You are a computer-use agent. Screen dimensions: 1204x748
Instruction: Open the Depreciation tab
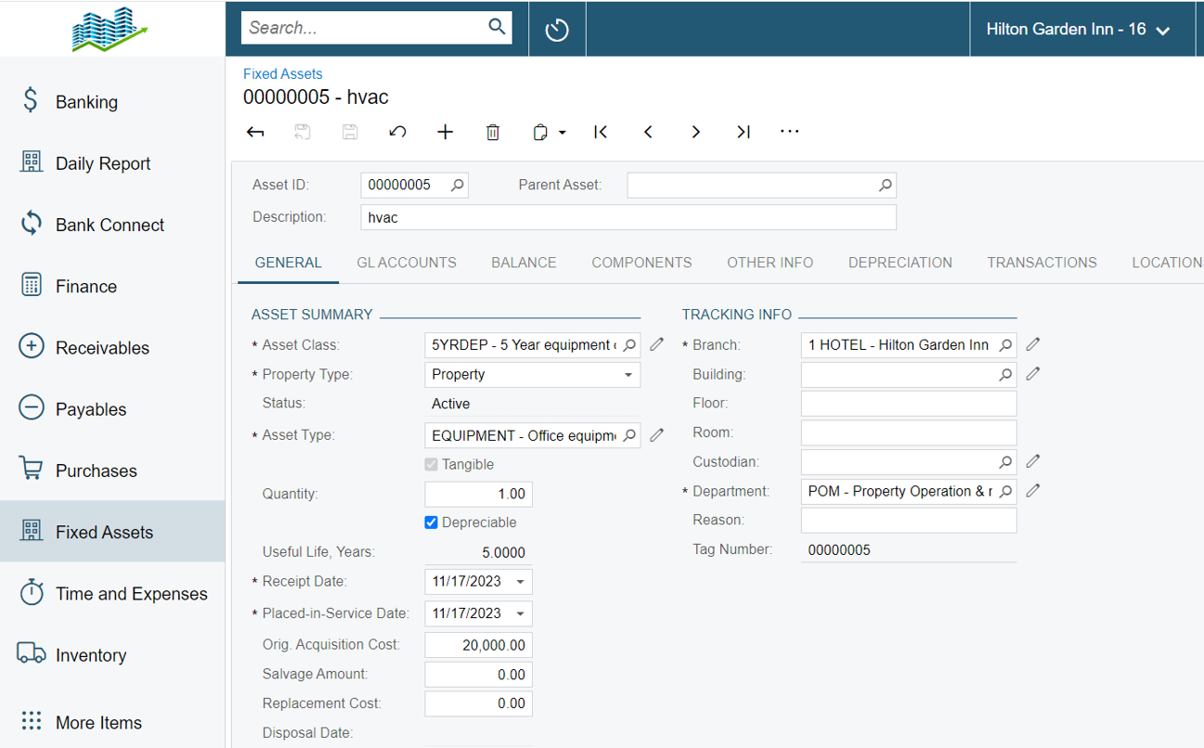coord(900,263)
